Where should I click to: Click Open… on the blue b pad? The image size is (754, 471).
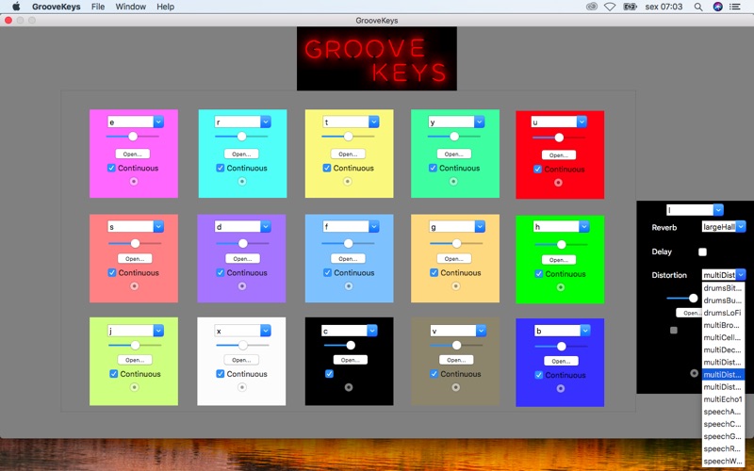561,361
